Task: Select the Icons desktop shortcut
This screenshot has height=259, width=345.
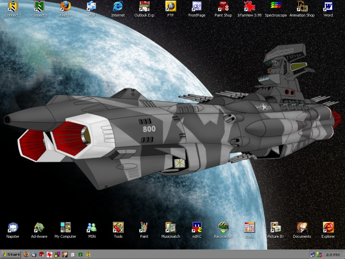Action: pyautogui.click(x=249, y=230)
